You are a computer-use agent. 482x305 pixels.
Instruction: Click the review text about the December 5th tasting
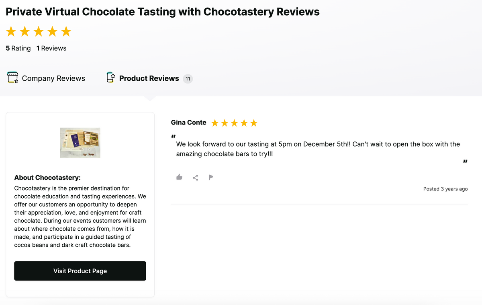pyautogui.click(x=318, y=149)
